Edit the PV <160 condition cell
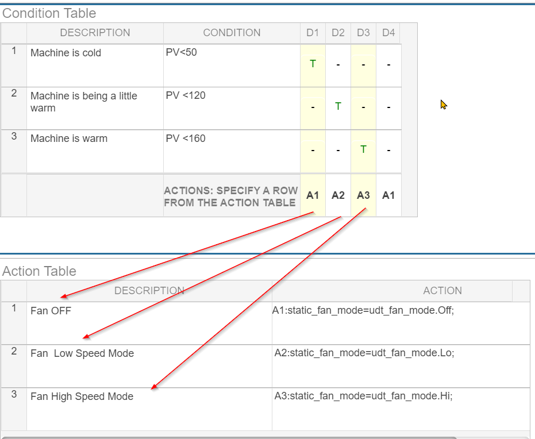 tap(232, 152)
